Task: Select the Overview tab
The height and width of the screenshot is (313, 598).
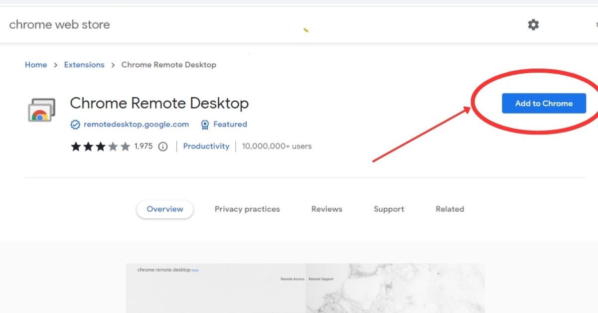Action: [165, 209]
